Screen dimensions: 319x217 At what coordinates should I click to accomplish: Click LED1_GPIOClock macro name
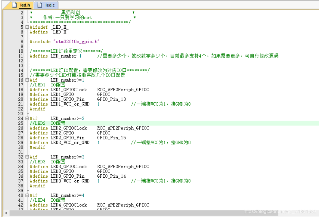pyautogui.click(x=69, y=90)
